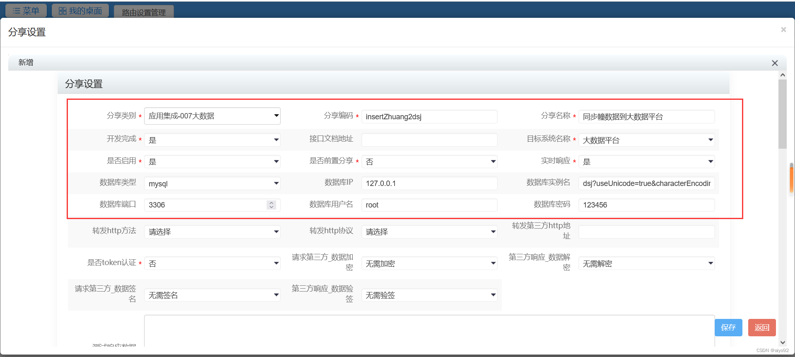Click the large text area at the bottom
Viewport: 795px width, 357px height.
click(429, 331)
